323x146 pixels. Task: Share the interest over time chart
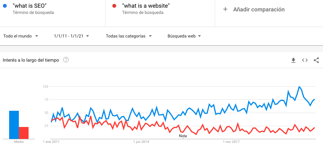[316, 60]
